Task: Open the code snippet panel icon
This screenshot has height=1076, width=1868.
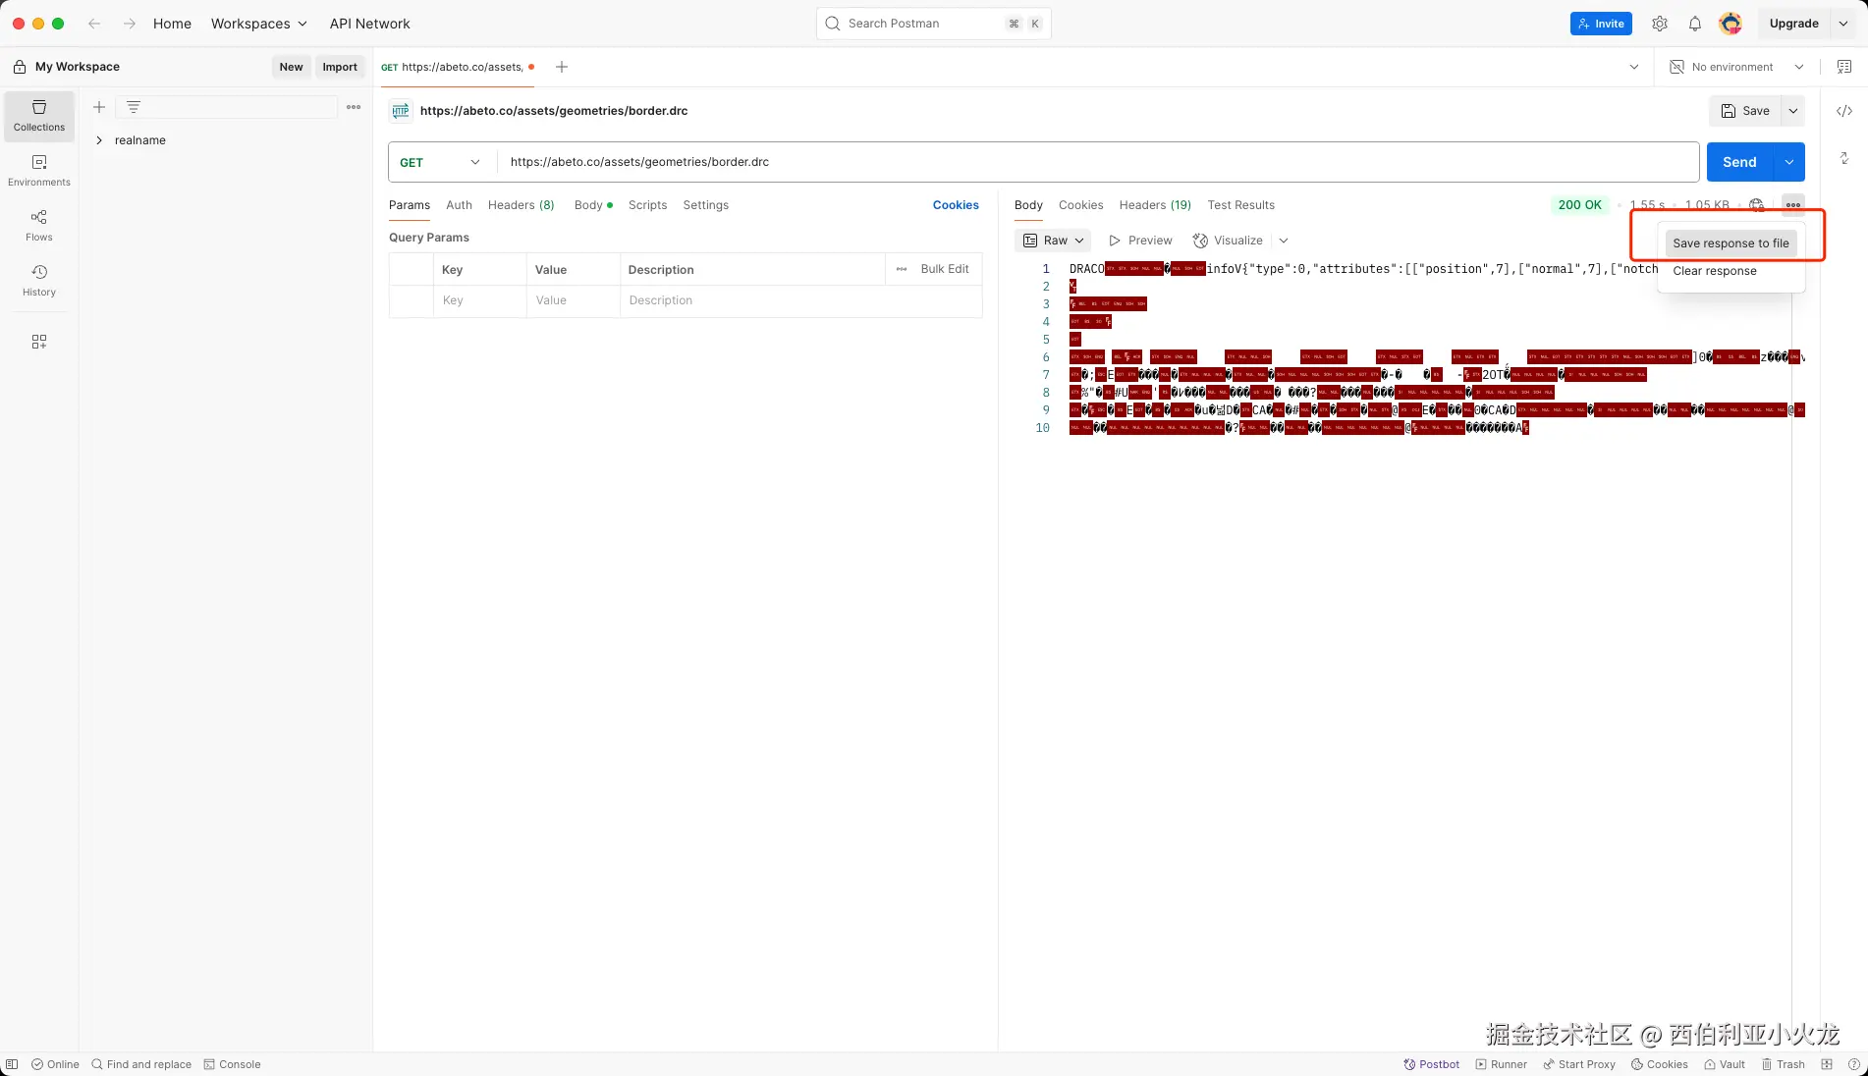Action: click(1844, 111)
